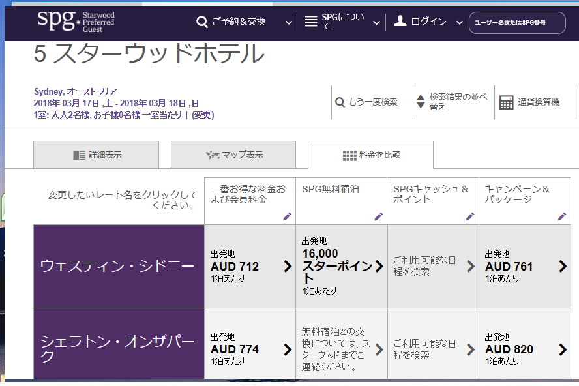Click the SPG無料宿泊 rate header
Screen dimensions: 579x386
[x=330, y=189]
